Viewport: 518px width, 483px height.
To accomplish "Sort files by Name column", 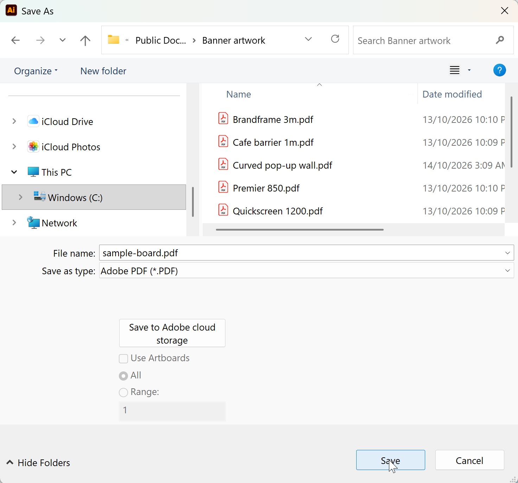I will 239,94.
